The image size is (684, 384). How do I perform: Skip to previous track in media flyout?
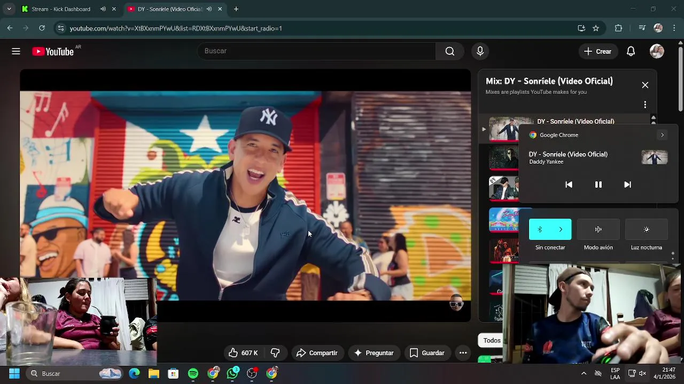coord(569,185)
